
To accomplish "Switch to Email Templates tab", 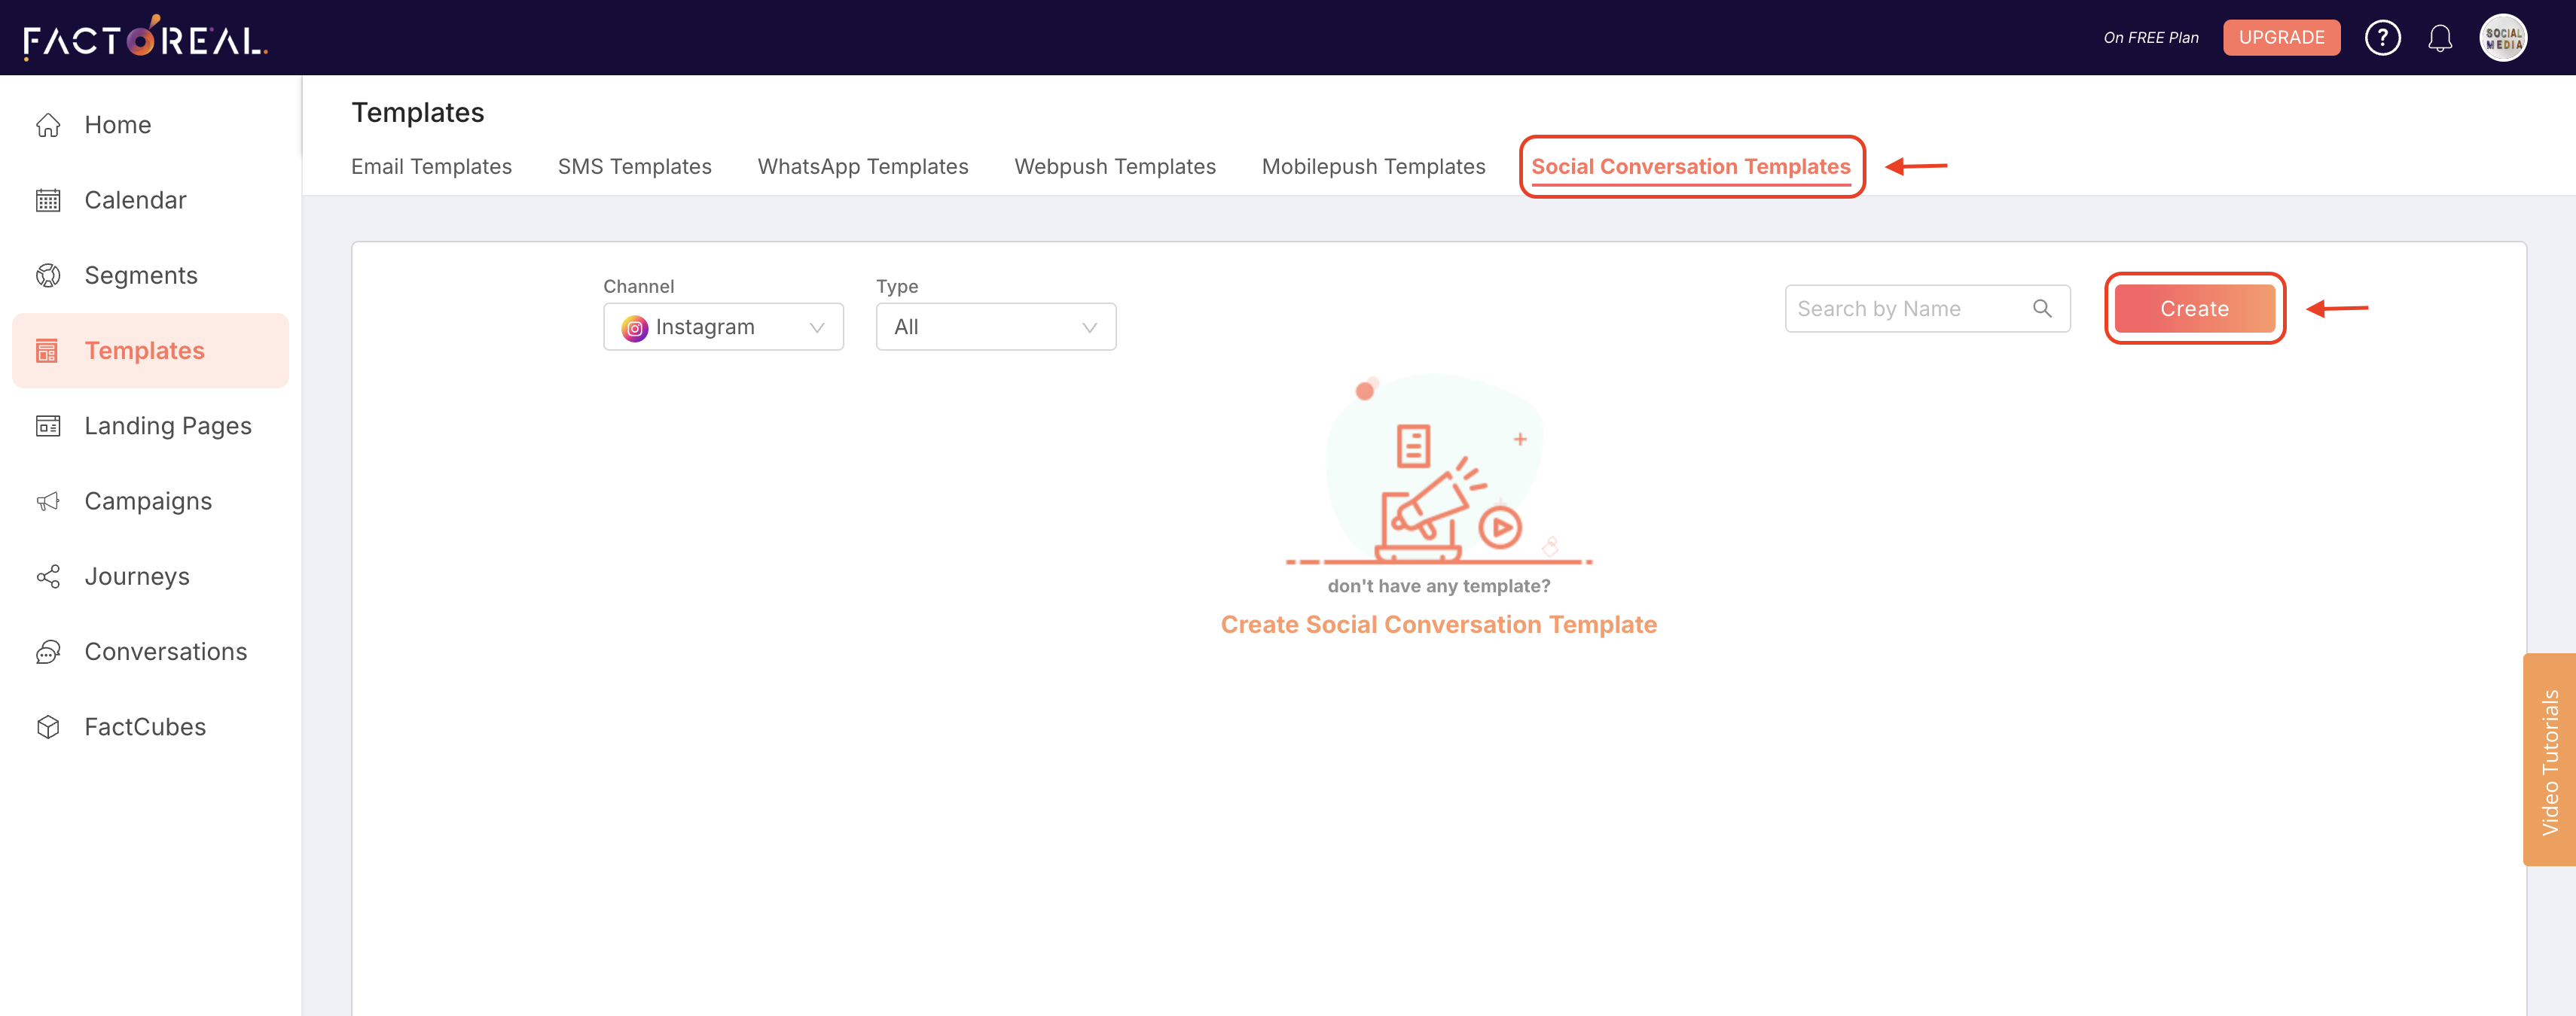I will coord(431,167).
